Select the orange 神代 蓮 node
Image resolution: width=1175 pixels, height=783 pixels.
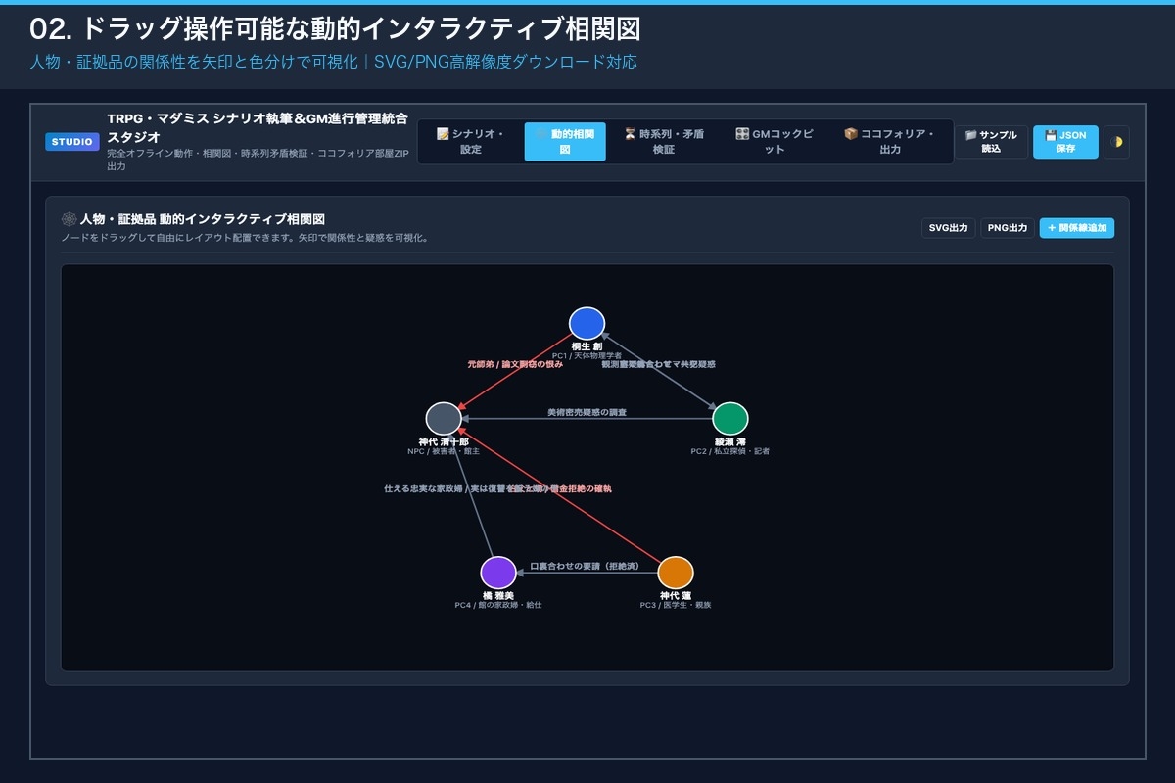pyautogui.click(x=676, y=573)
